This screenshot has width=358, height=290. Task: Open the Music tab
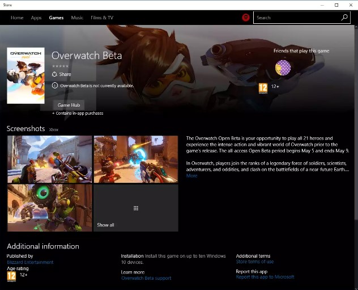pyautogui.click(x=77, y=18)
